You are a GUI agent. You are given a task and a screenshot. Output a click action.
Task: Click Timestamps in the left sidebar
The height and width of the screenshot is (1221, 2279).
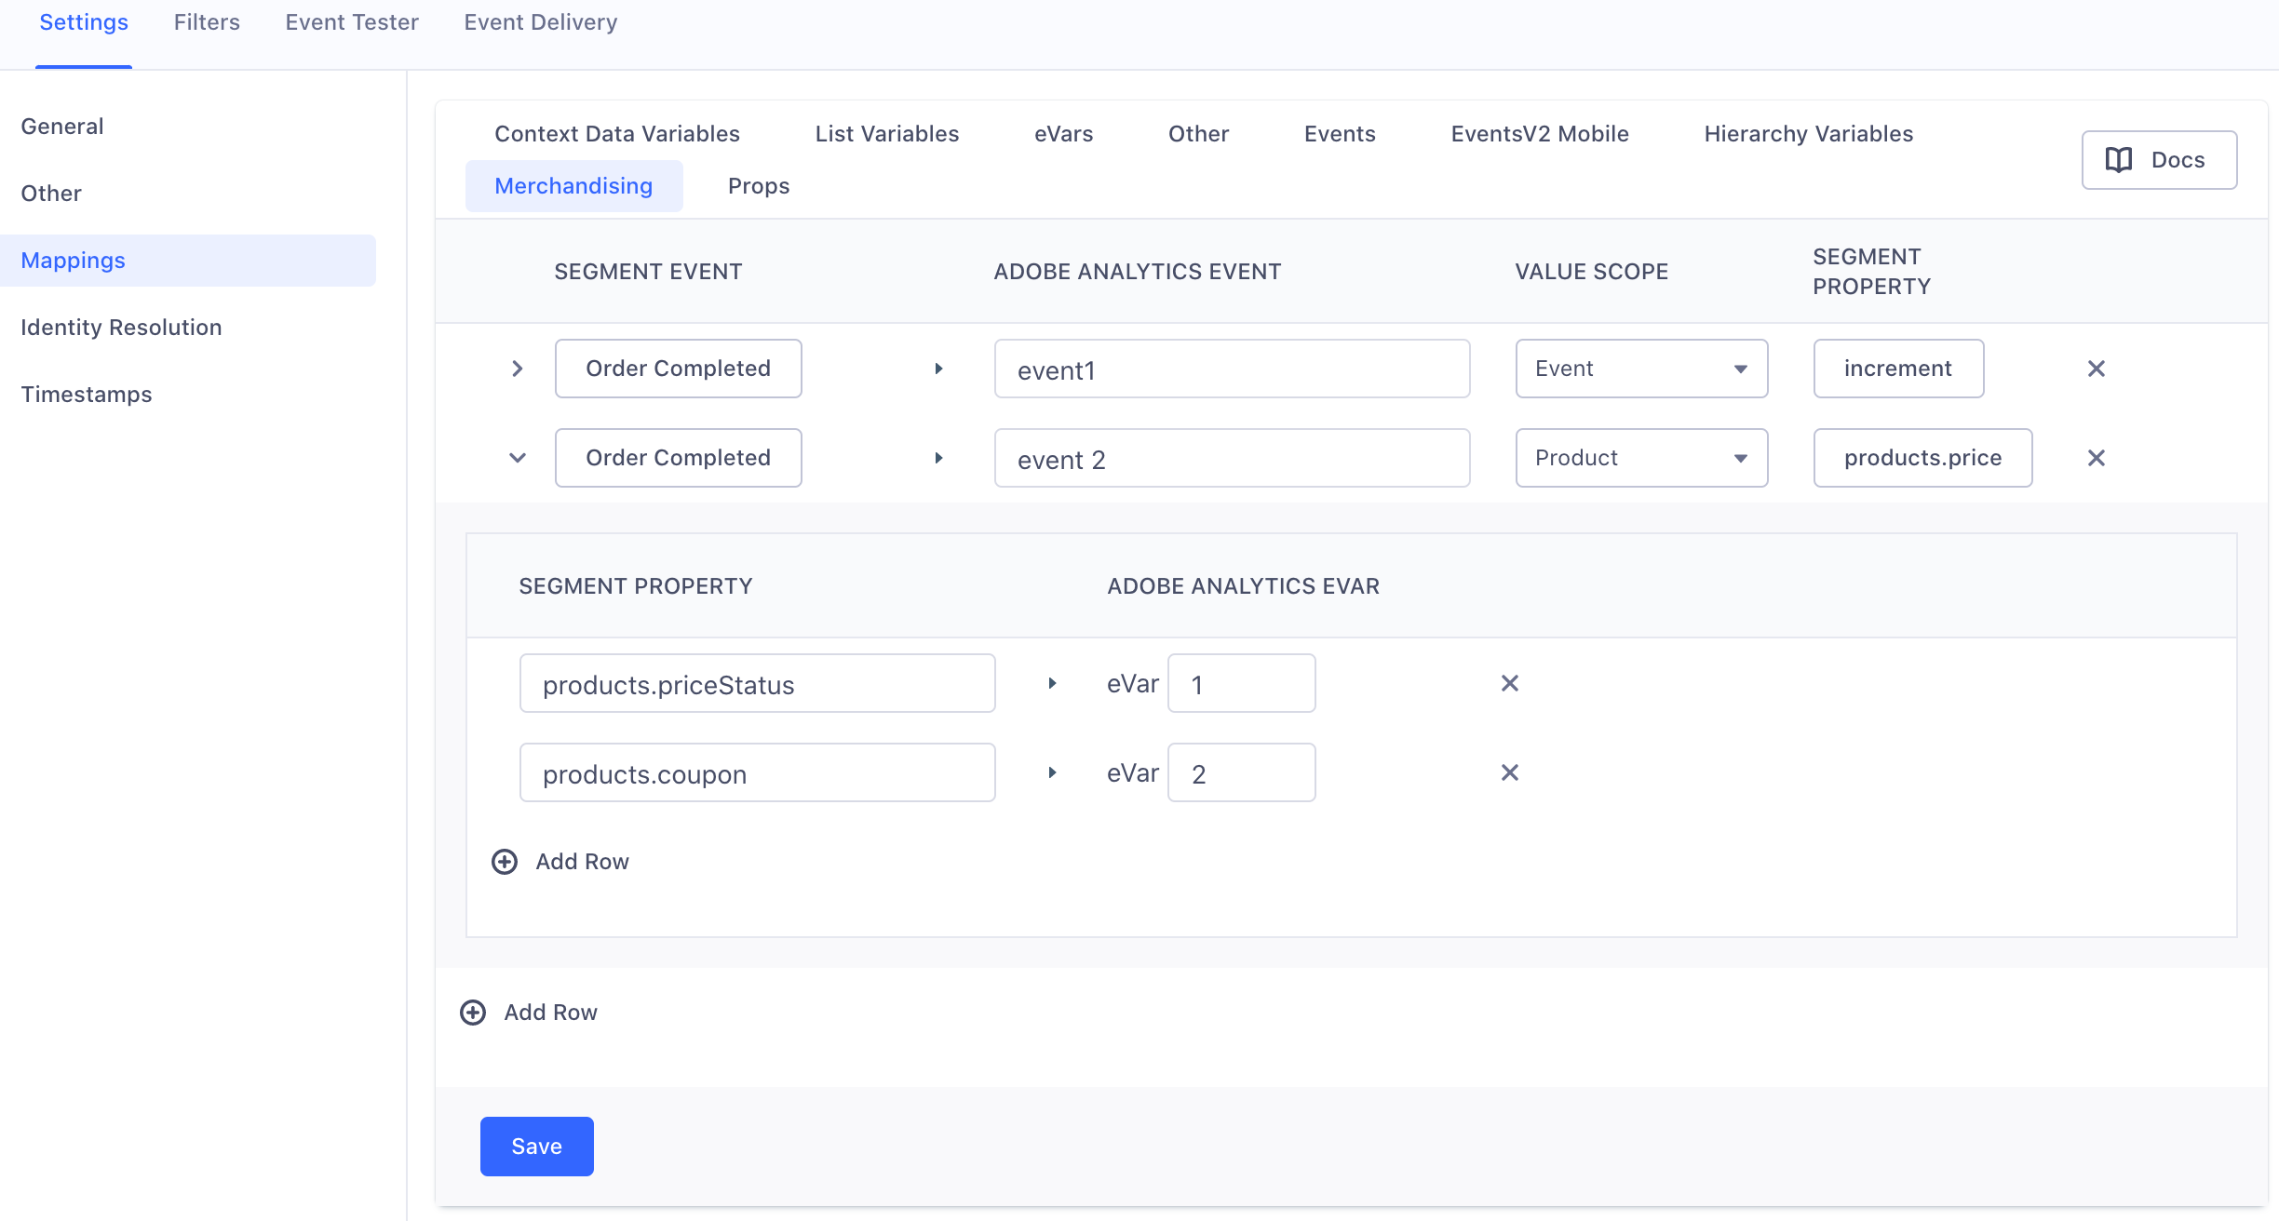click(87, 394)
